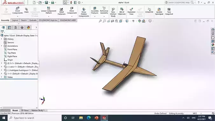This screenshot has width=215, height=121.
Task: Open Appearances color ball in task pane
Action: [x=213, y=45]
